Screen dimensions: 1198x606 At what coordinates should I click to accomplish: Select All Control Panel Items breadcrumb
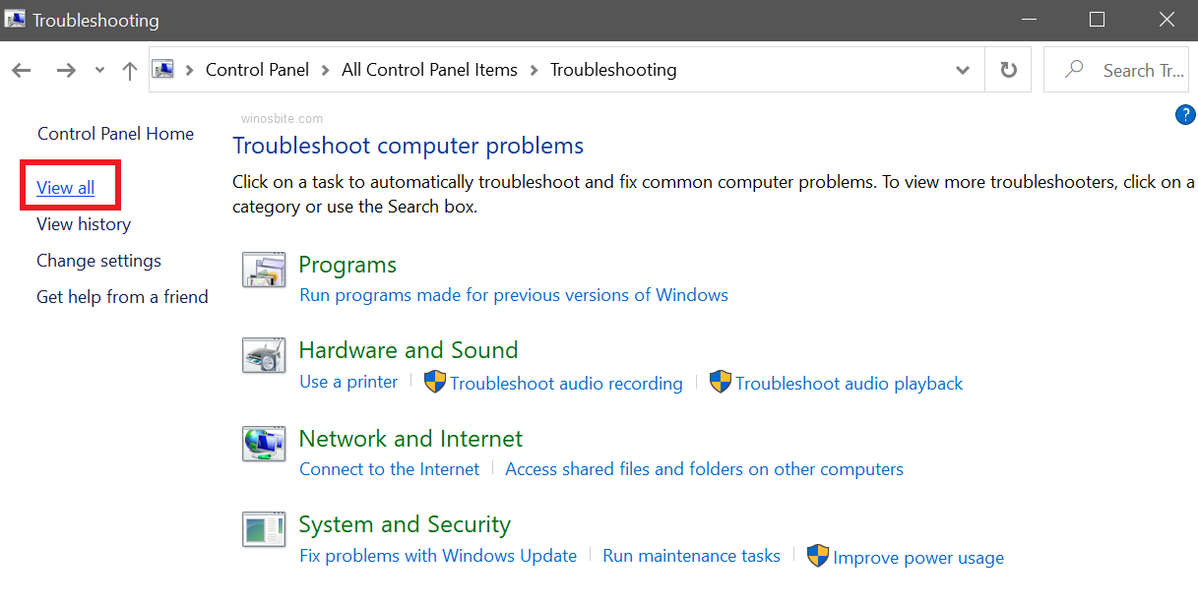[429, 70]
